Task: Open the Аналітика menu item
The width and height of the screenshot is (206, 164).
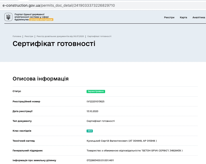Action: pyautogui.click(x=199, y=17)
